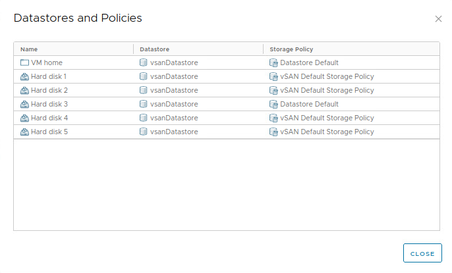Click vSAN Default Storage Policy for Hard disk 2
This screenshot has height=273, width=452.
(327, 90)
